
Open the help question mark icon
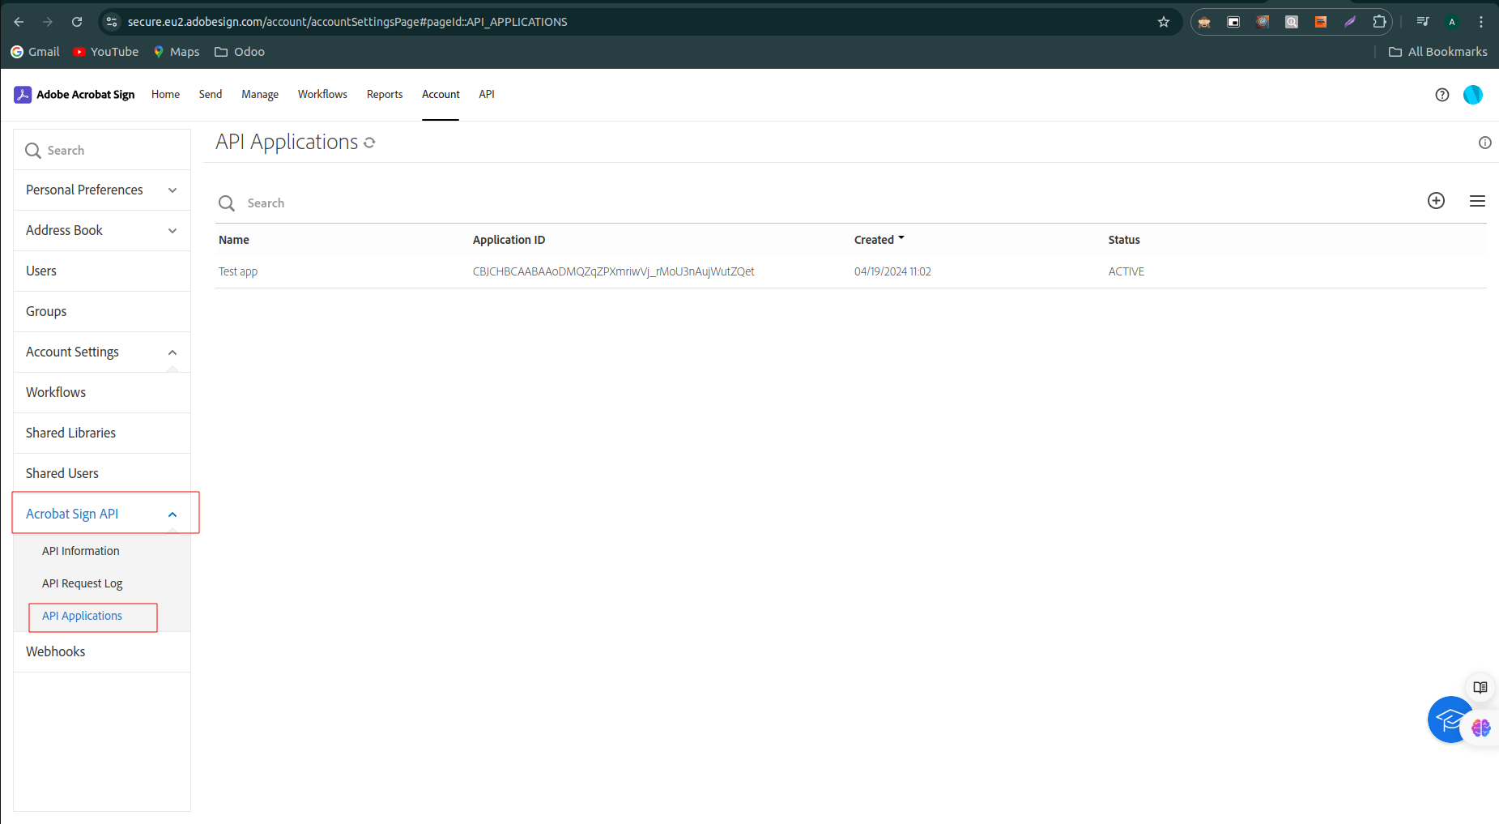1442,95
